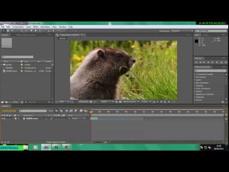Switch to the Audio tab beside Info
Image resolution: width=229 pixels, height=172 pixels.
206,35
